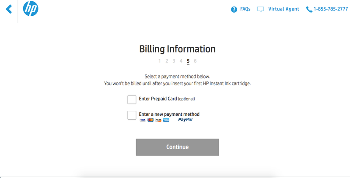Click the phone handset icon
The width and height of the screenshot is (350, 178).
pyautogui.click(x=309, y=9)
